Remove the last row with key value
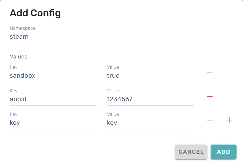Image resolution: width=243 pixels, height=167 pixels. [210, 120]
